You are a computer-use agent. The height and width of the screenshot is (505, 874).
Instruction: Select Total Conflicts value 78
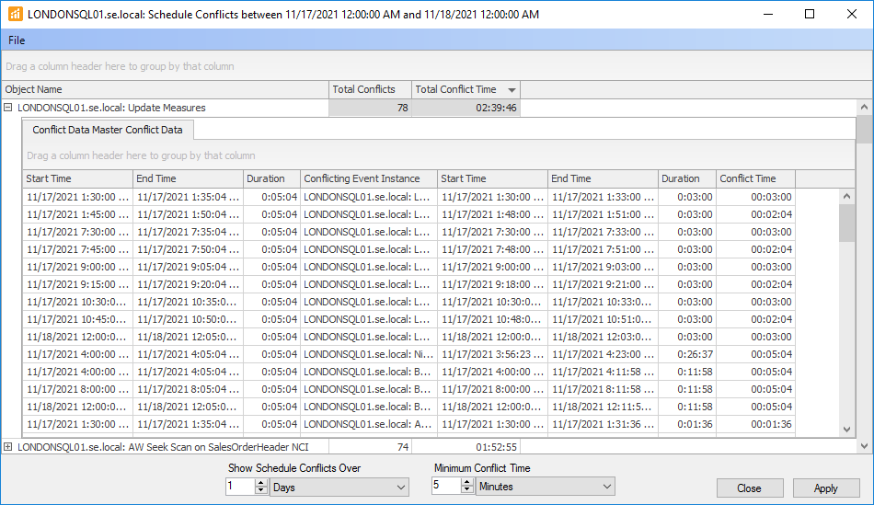coord(370,108)
